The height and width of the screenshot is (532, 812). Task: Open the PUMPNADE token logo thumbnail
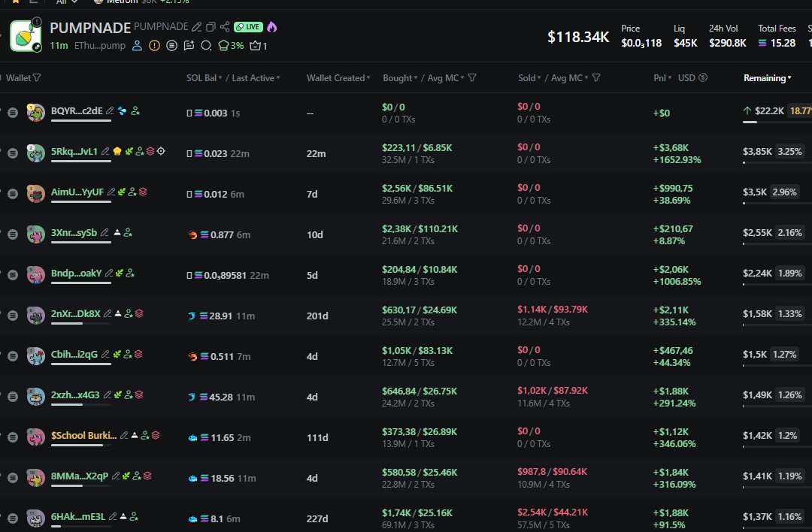pos(26,36)
